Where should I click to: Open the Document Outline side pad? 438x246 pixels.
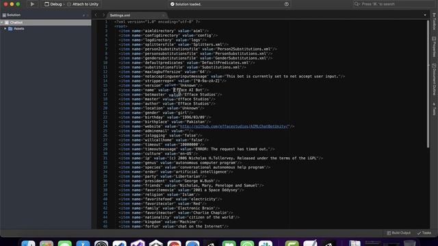(x=434, y=79)
